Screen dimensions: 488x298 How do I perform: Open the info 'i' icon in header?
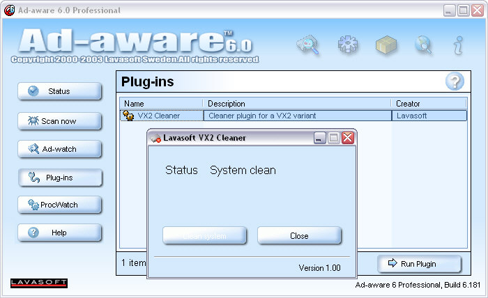coord(458,45)
